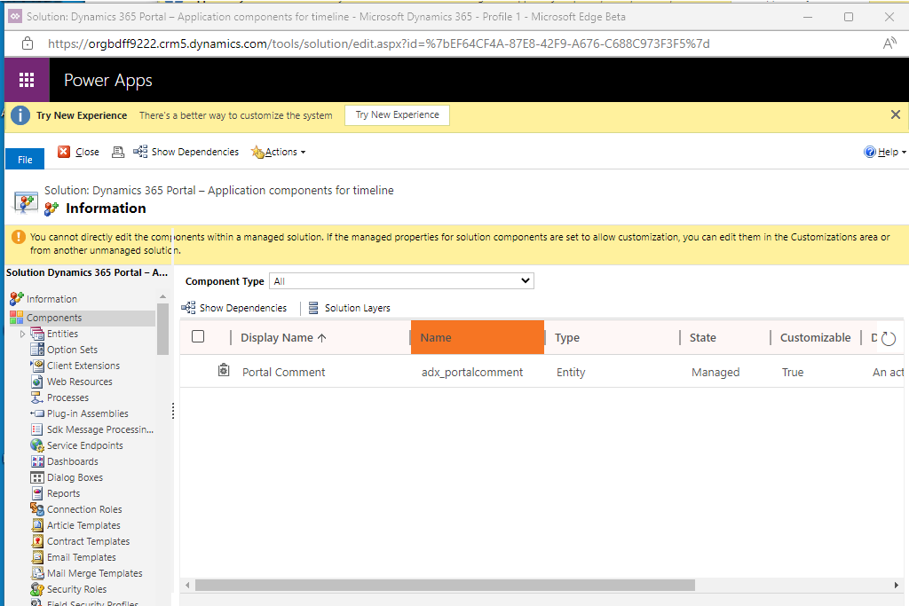
Task: Click the Option Sets icon
Action: [x=37, y=350]
